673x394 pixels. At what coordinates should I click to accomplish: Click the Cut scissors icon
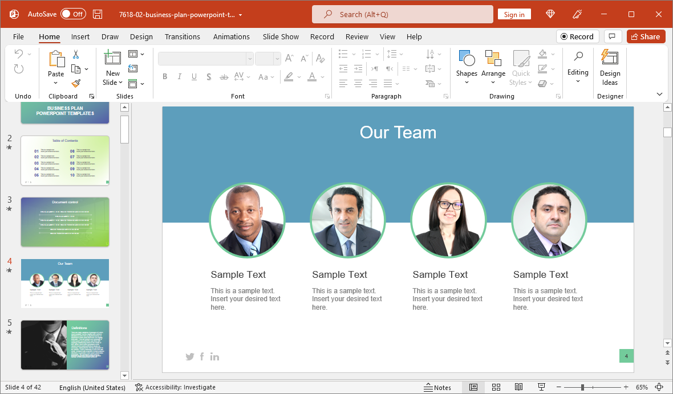pyautogui.click(x=76, y=55)
